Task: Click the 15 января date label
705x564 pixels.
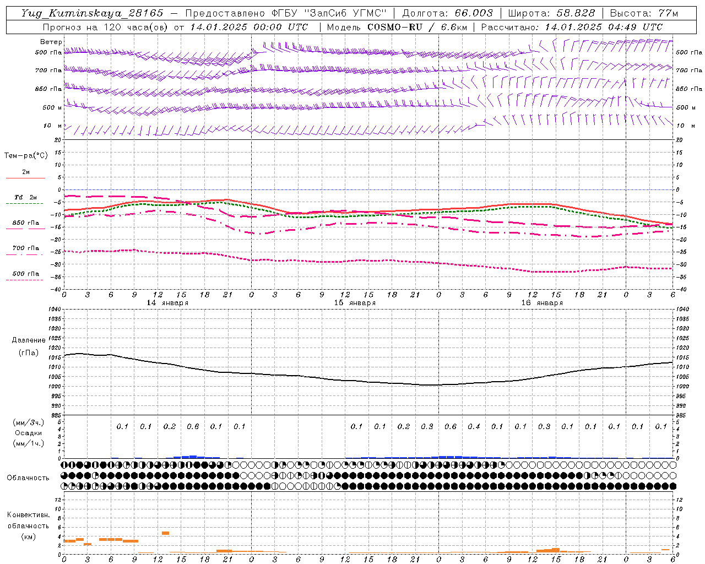Action: 355,303
